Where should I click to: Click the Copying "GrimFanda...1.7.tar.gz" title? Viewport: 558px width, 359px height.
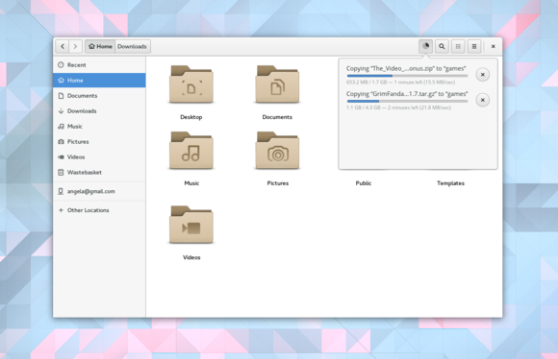coord(407,94)
